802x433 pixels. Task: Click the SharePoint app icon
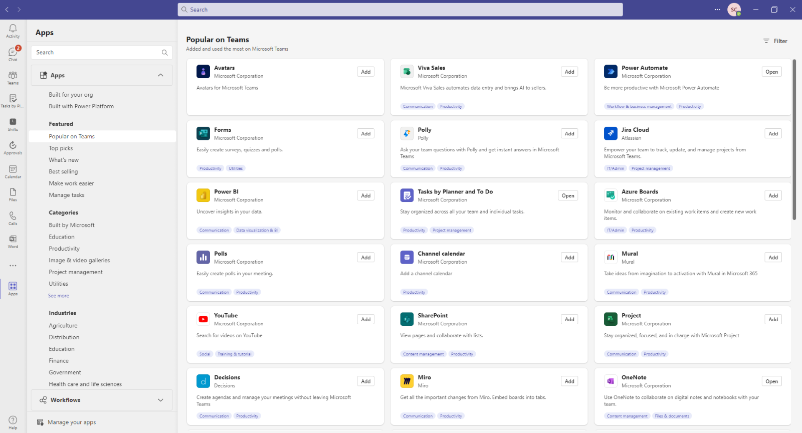tap(407, 319)
